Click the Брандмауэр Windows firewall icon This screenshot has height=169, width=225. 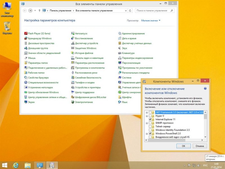[x=26, y=38]
